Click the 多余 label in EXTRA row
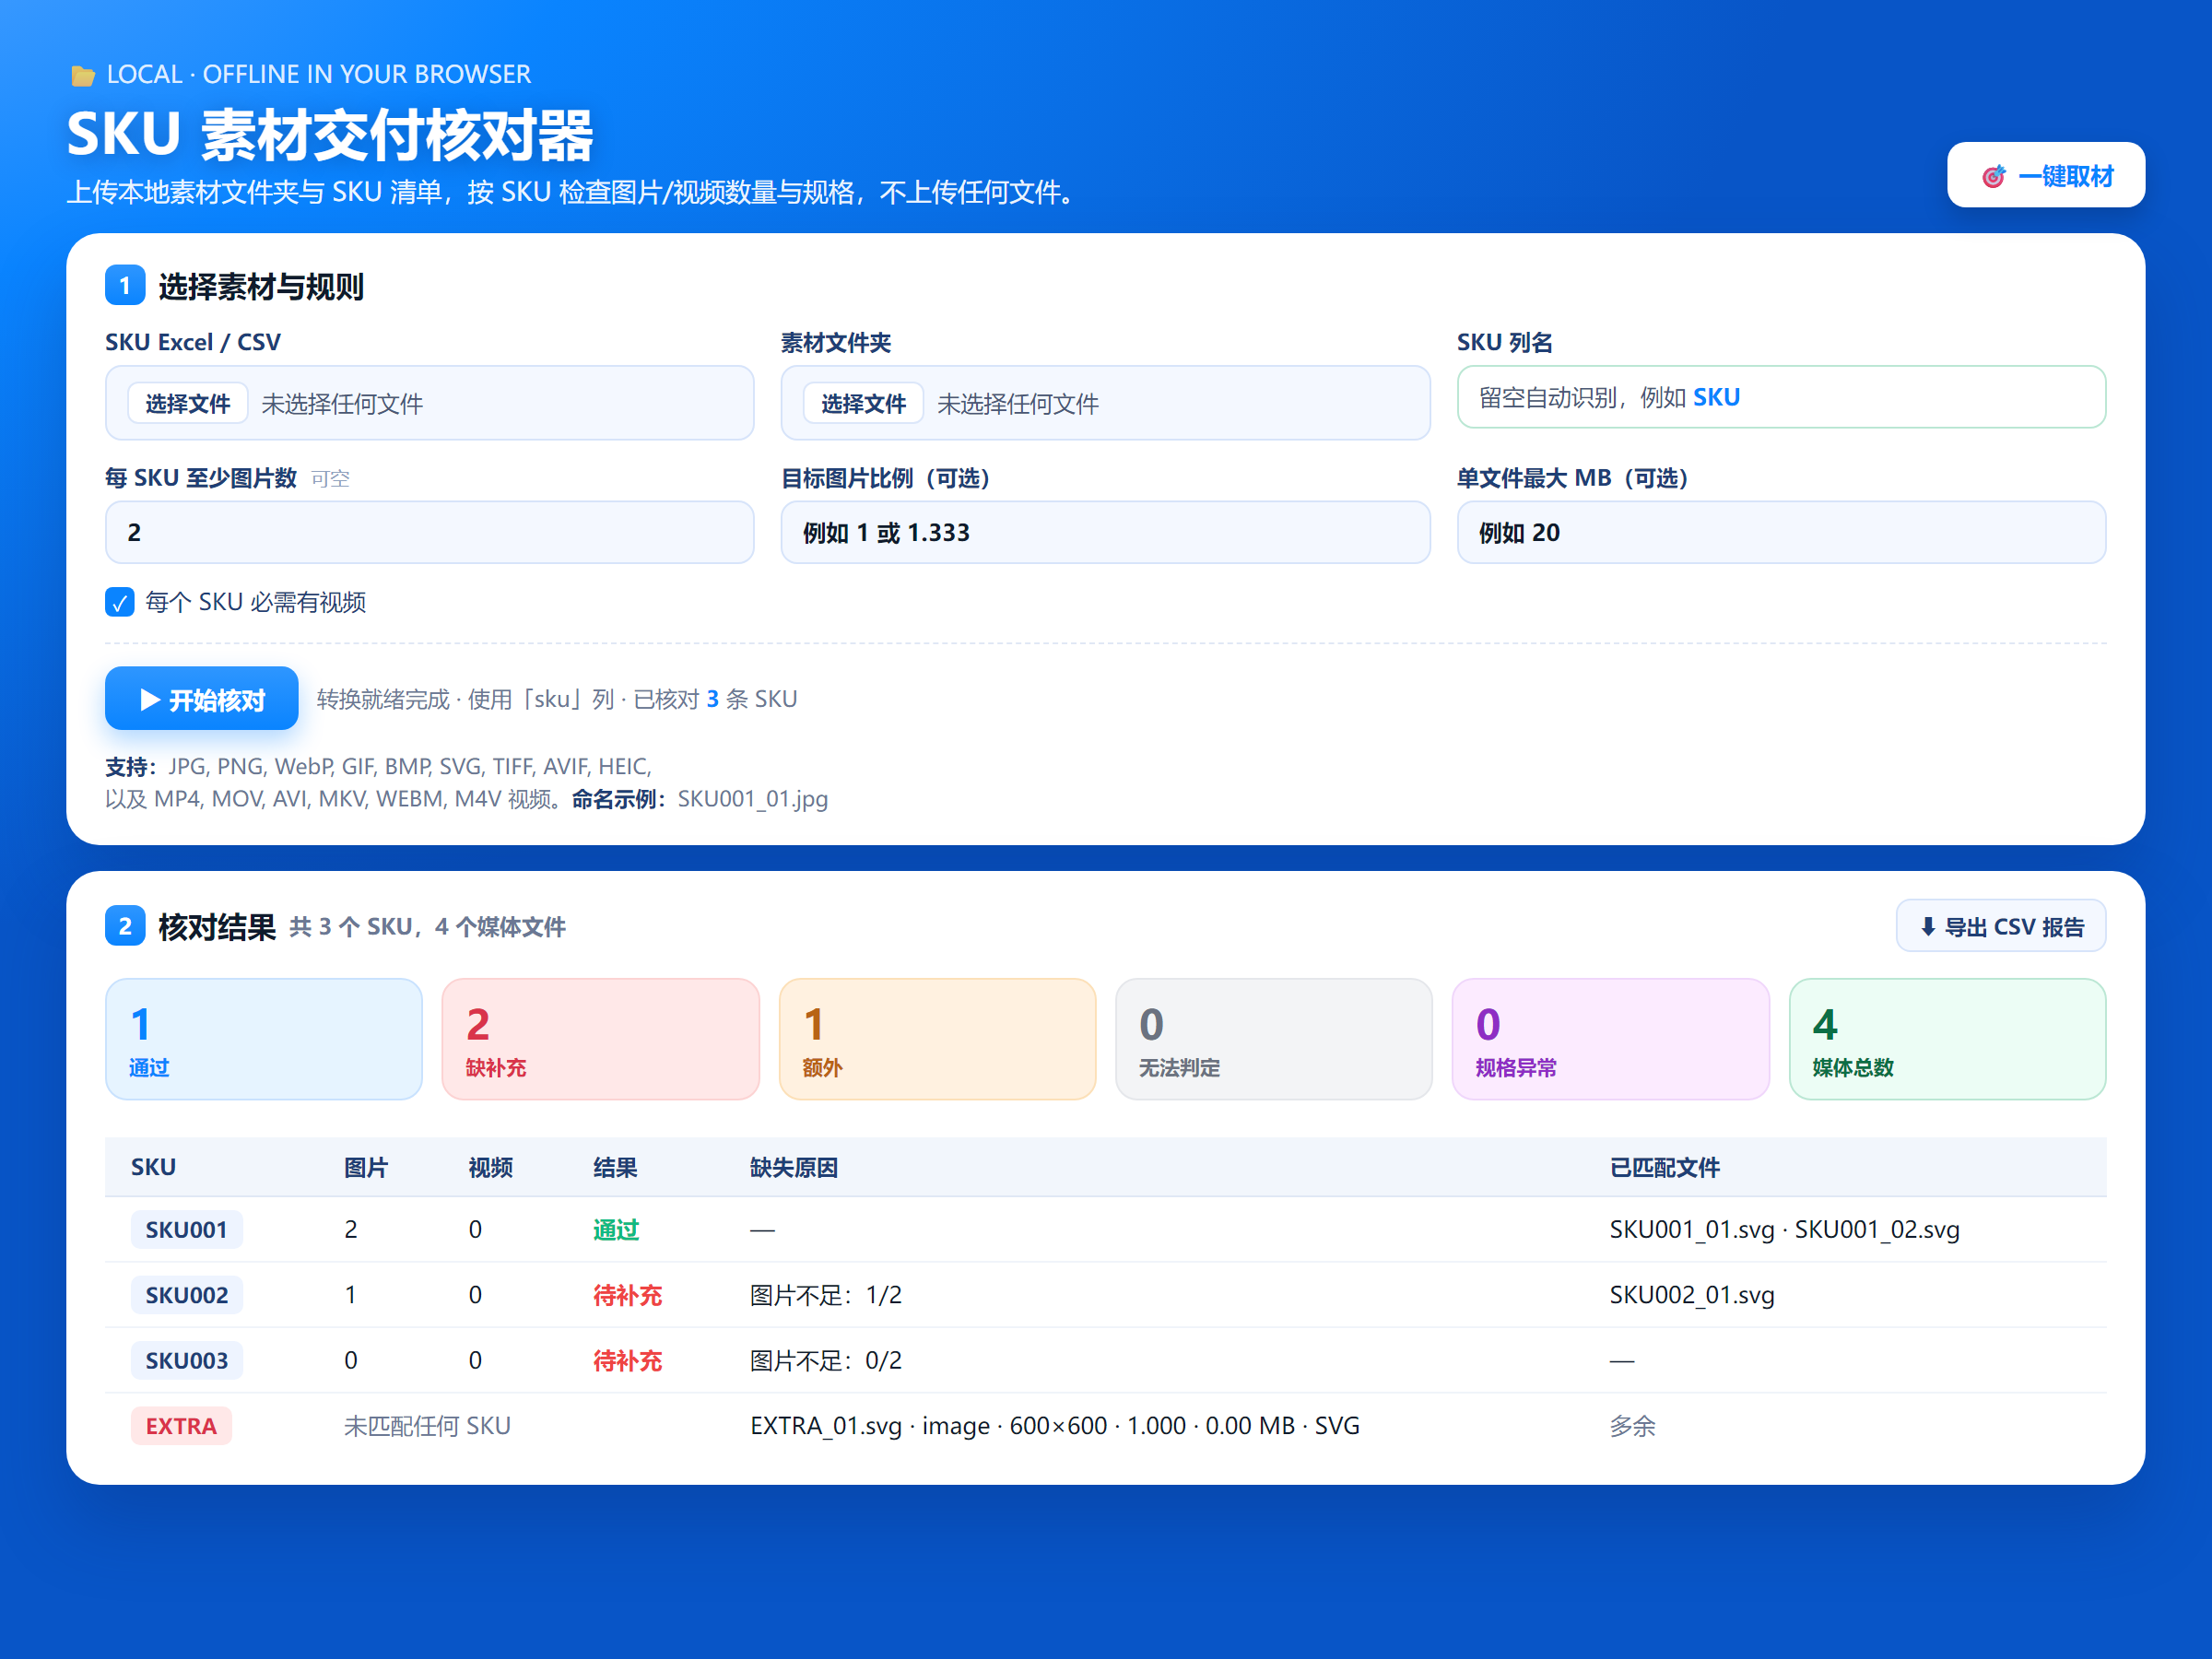Image resolution: width=2212 pixels, height=1659 pixels. coord(1632,1426)
